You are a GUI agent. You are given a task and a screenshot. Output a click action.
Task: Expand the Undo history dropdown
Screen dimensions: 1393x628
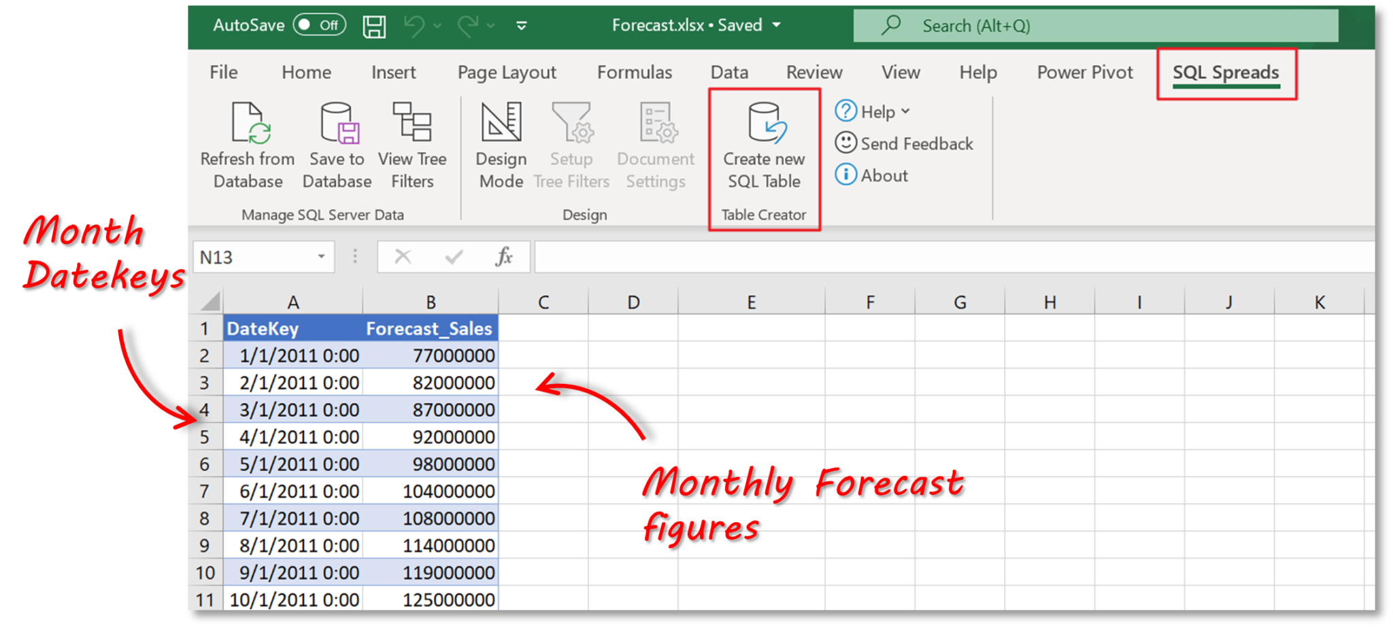click(x=436, y=25)
